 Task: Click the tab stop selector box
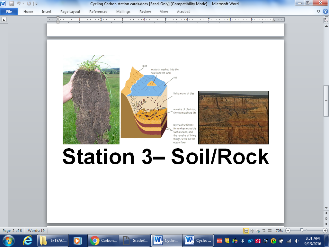(4, 20)
